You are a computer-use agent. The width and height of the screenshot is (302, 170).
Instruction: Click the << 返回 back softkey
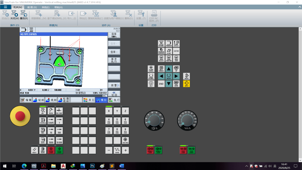tap(114, 94)
